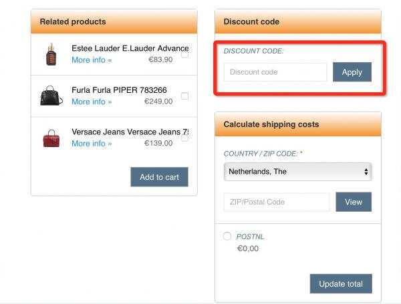This screenshot has height=304, width=401.
Task: Click the Add to cart button
Action: (x=159, y=177)
